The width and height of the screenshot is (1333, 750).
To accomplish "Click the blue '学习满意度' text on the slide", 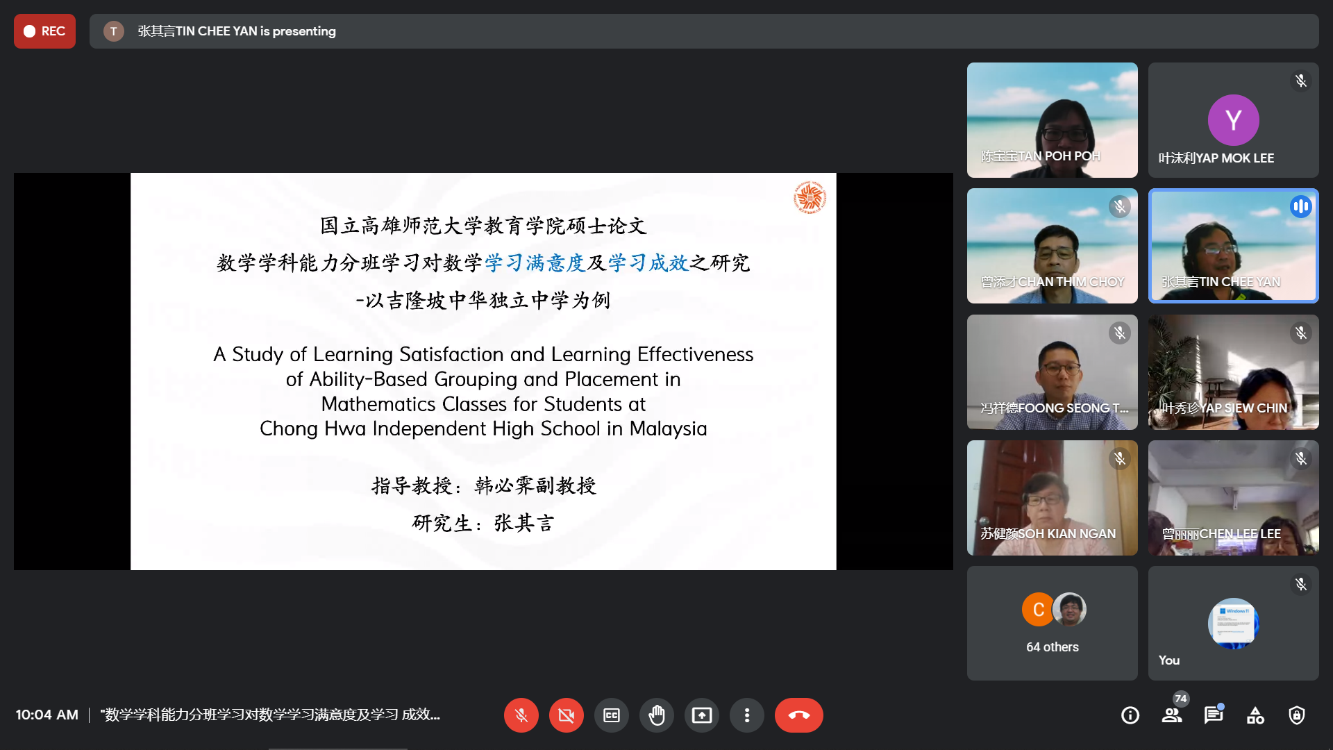I will [535, 263].
